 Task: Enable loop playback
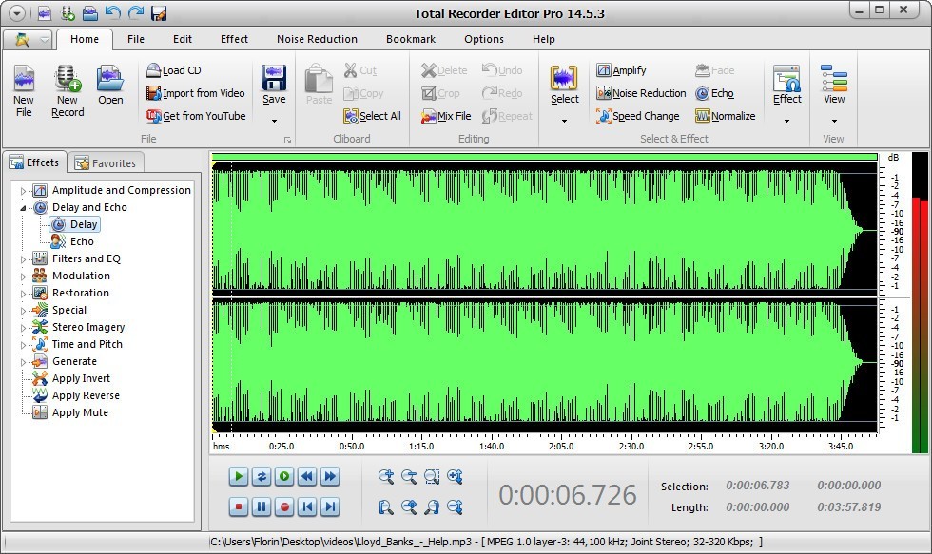(262, 477)
